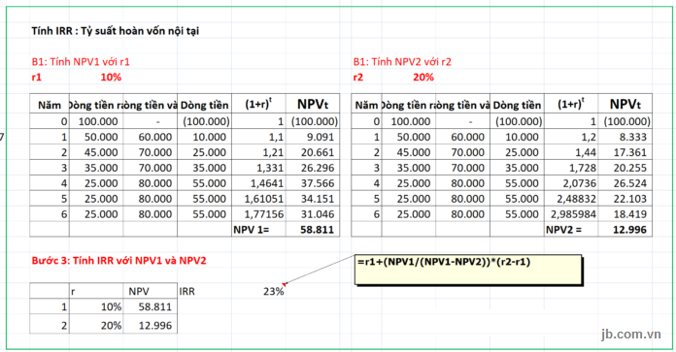Select the 1,77156 discount factor cell
676x352 pixels.
(x=258, y=214)
